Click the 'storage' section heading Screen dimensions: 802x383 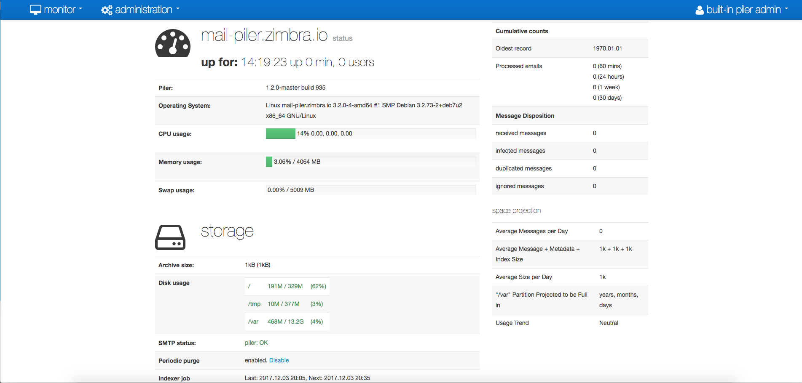227,231
